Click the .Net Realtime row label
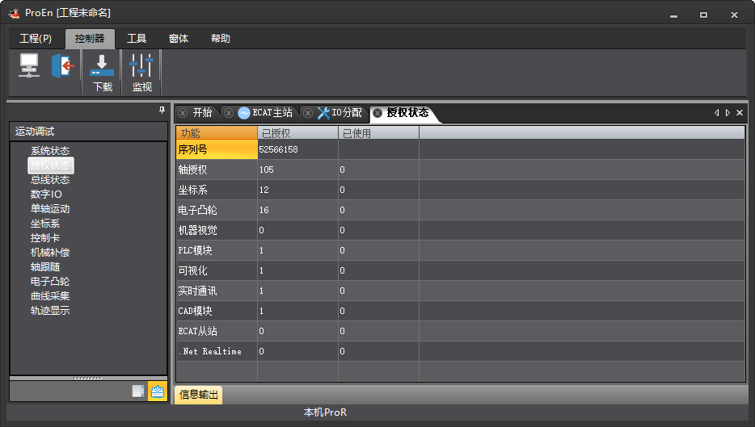 coord(210,351)
